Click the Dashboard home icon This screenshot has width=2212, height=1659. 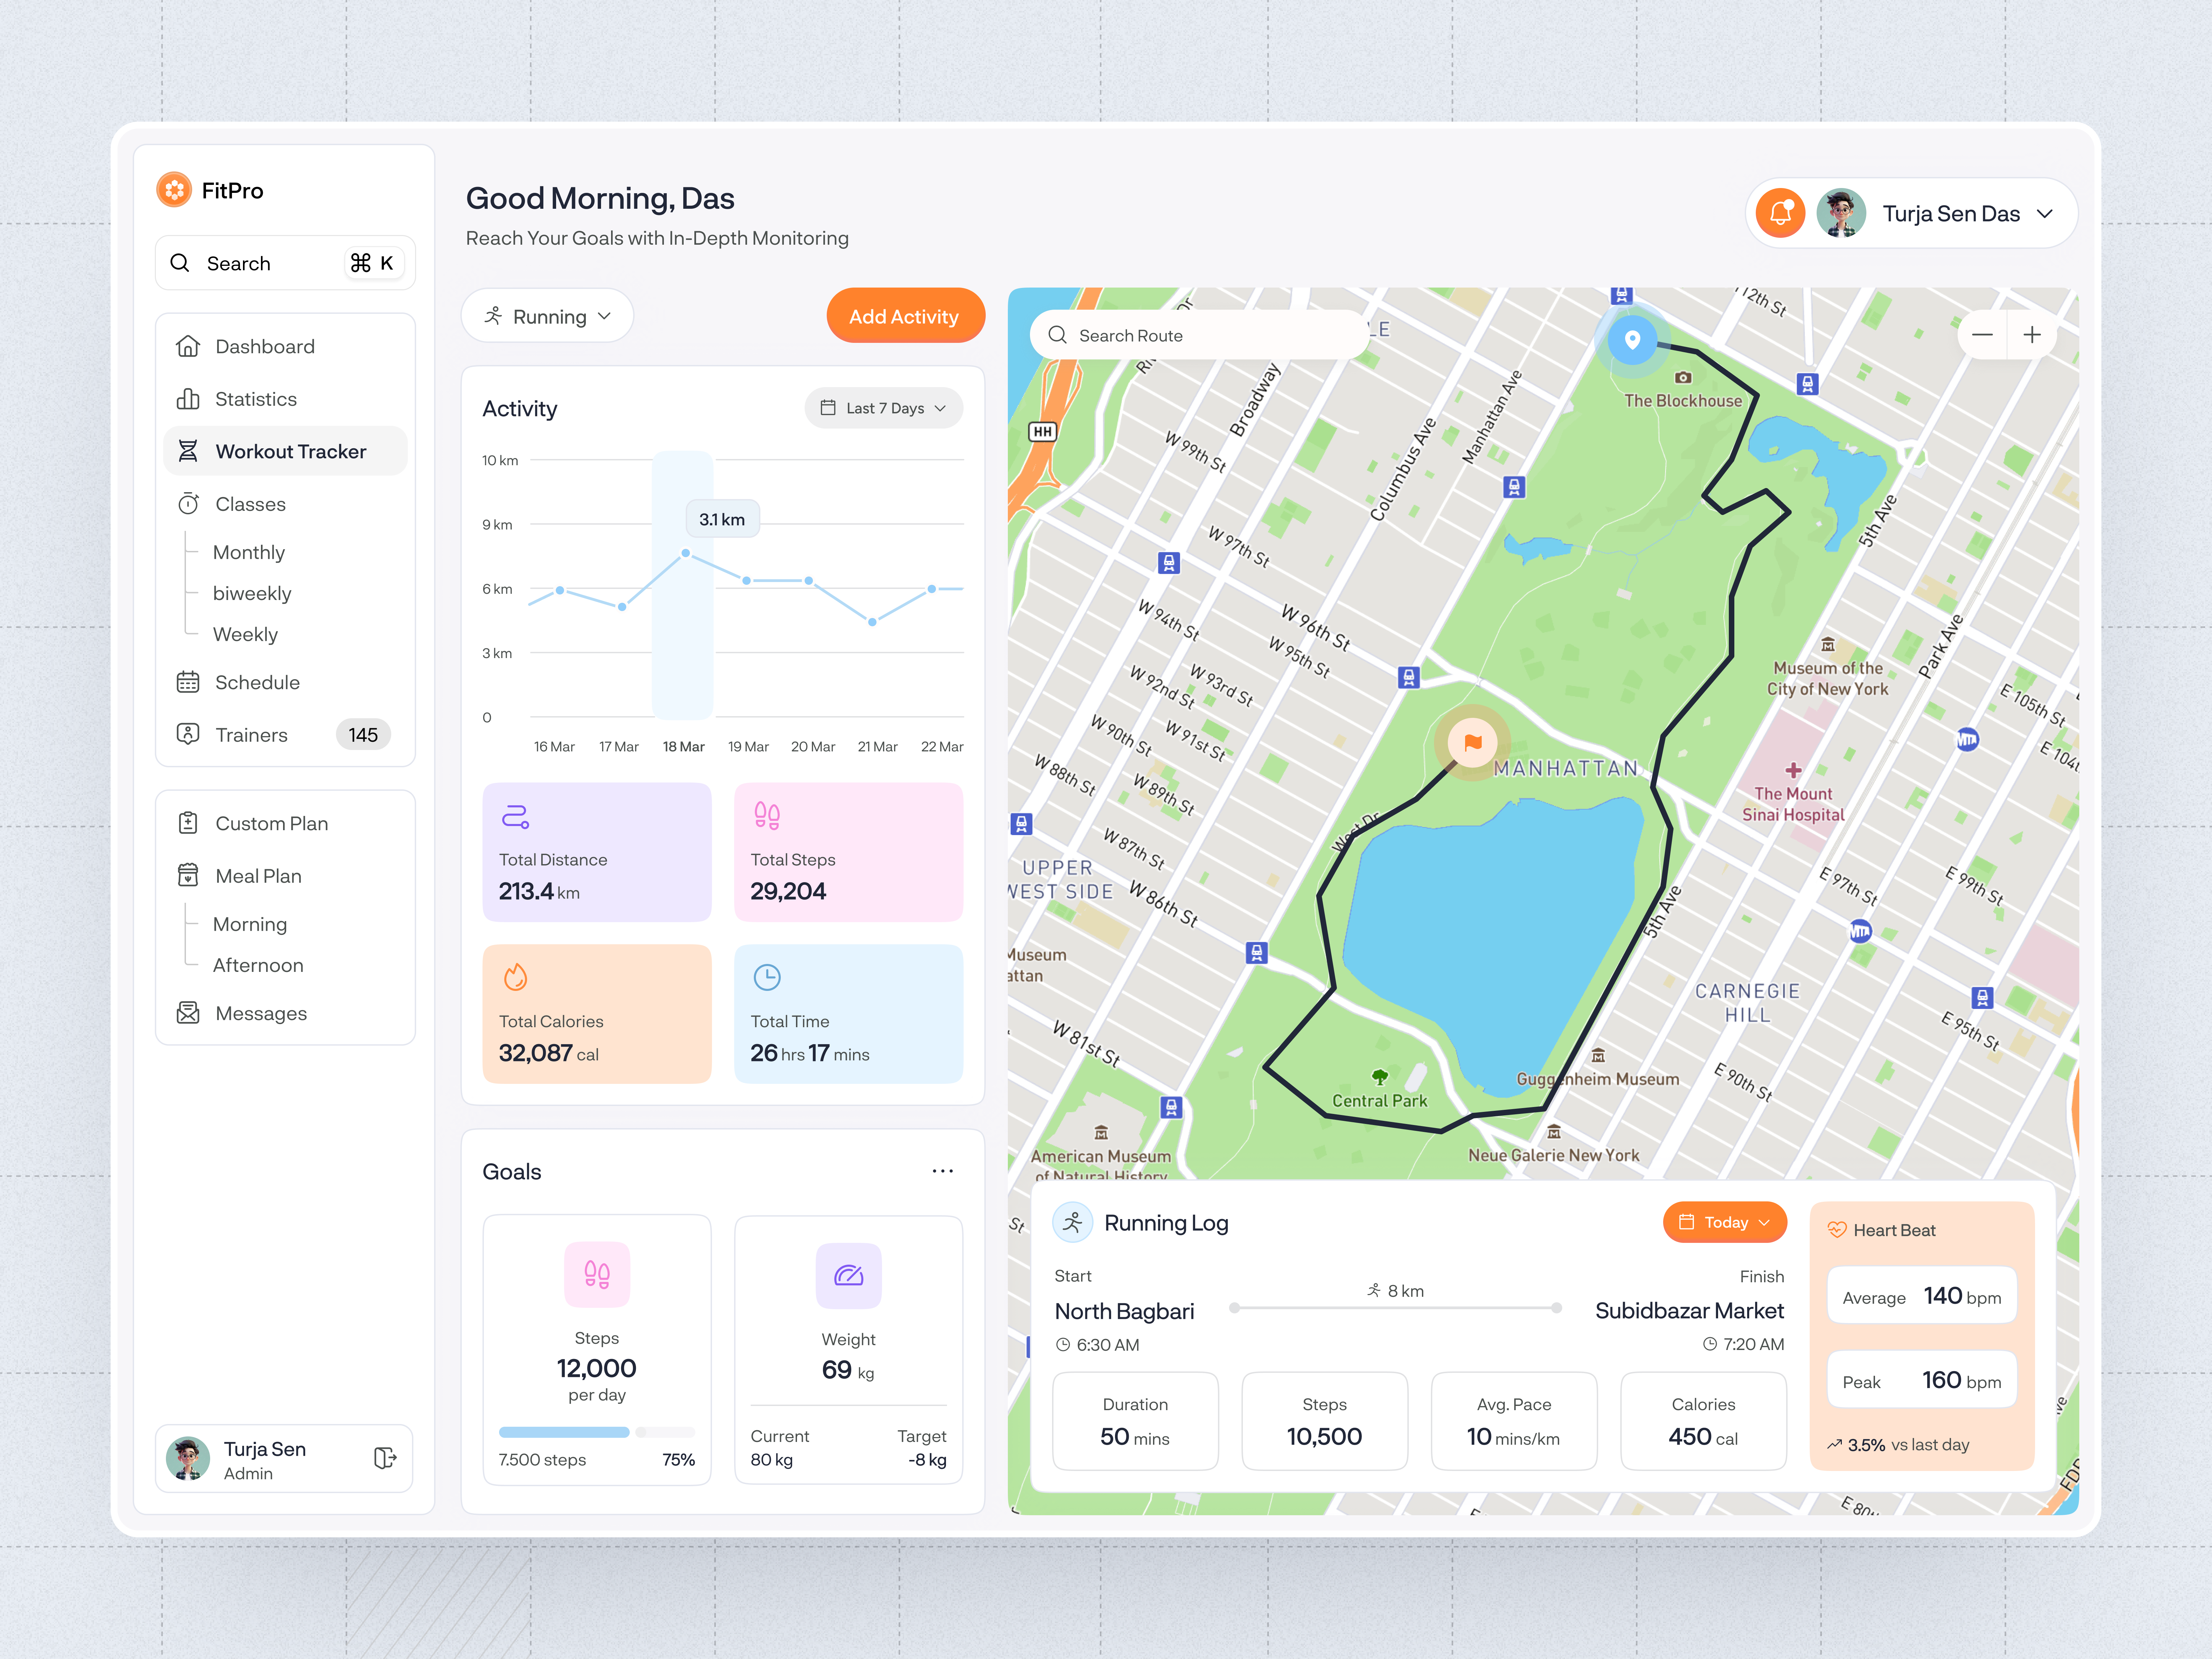pyautogui.click(x=188, y=346)
